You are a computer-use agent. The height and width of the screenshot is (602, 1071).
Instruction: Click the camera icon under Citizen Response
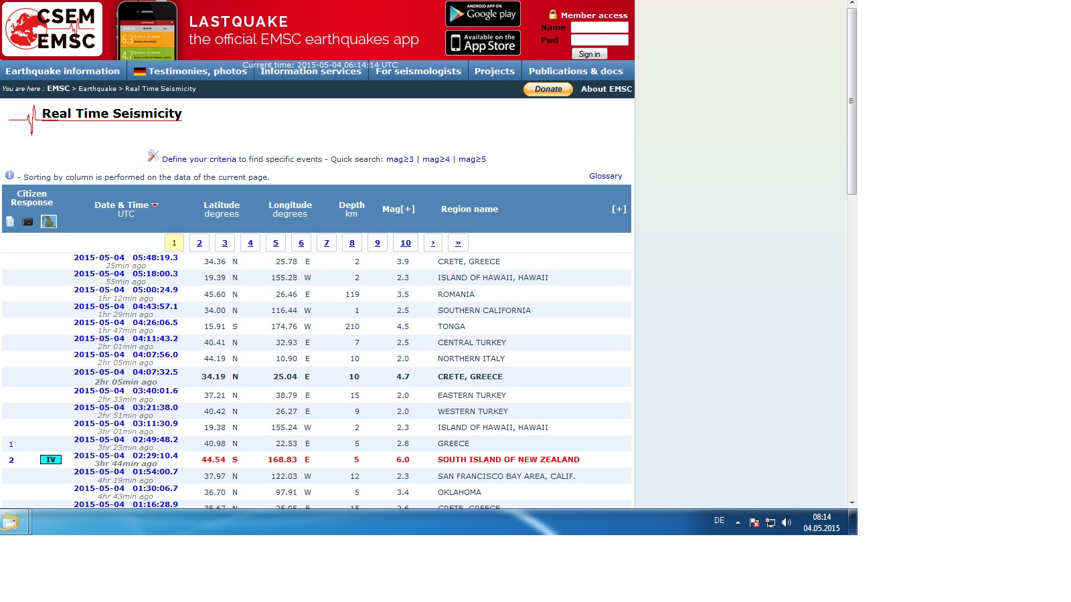point(27,221)
